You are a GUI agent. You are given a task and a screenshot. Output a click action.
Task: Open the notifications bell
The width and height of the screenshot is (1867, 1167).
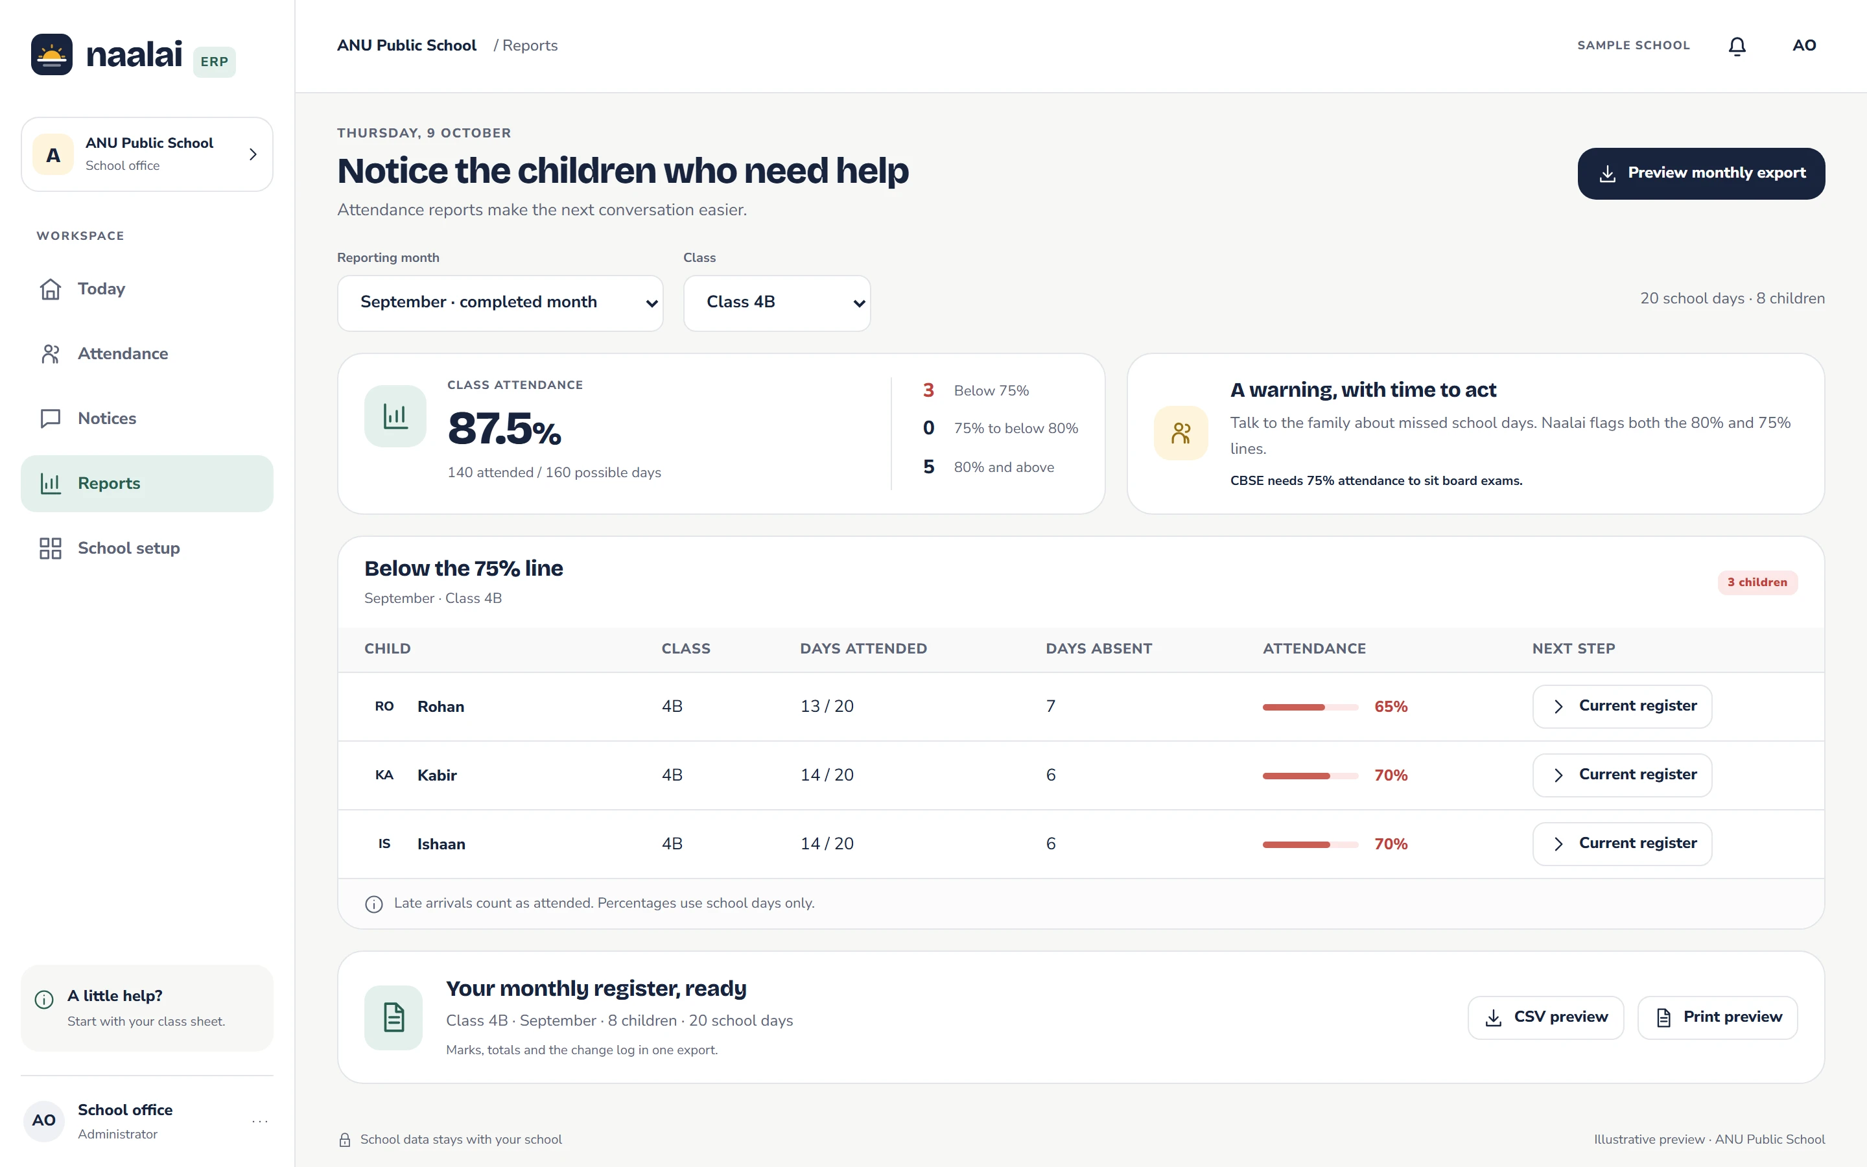click(x=1737, y=46)
